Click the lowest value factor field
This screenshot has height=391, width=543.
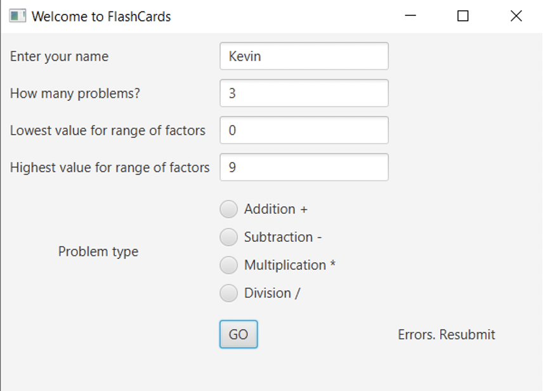coord(304,130)
